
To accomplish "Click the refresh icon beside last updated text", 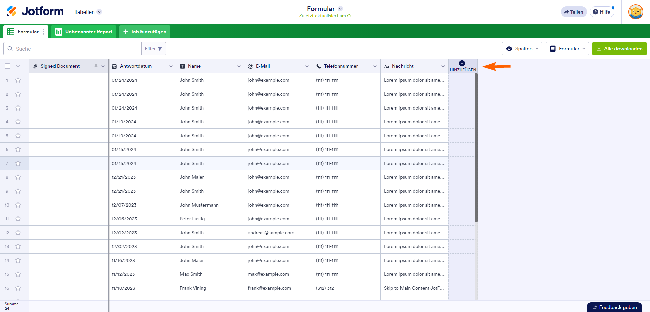I will [349, 16].
